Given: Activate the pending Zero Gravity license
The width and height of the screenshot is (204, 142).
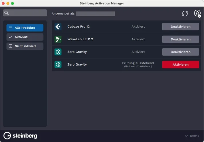Looking at the screenshot, I should 181,64.
